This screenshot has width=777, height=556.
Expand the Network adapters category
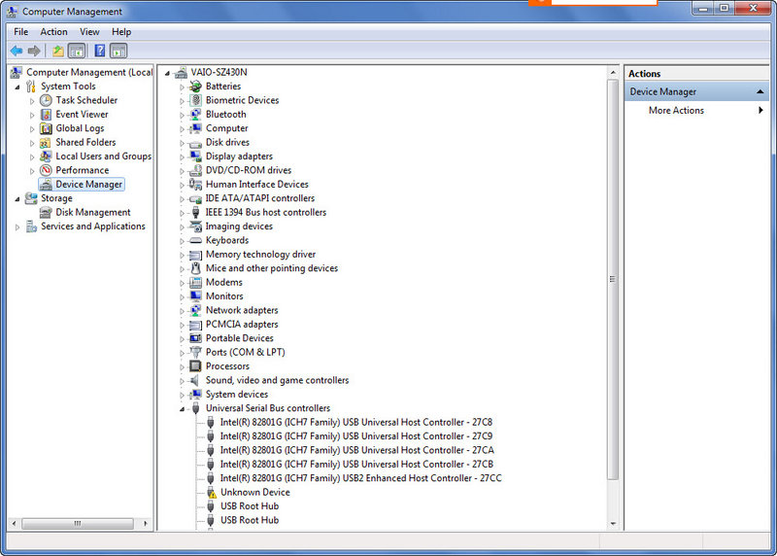182,311
